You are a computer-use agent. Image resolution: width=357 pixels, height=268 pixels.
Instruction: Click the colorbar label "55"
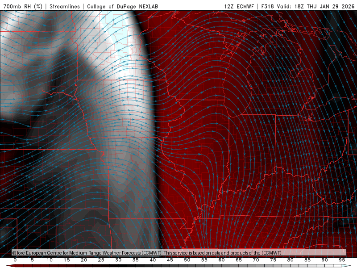click(204, 260)
